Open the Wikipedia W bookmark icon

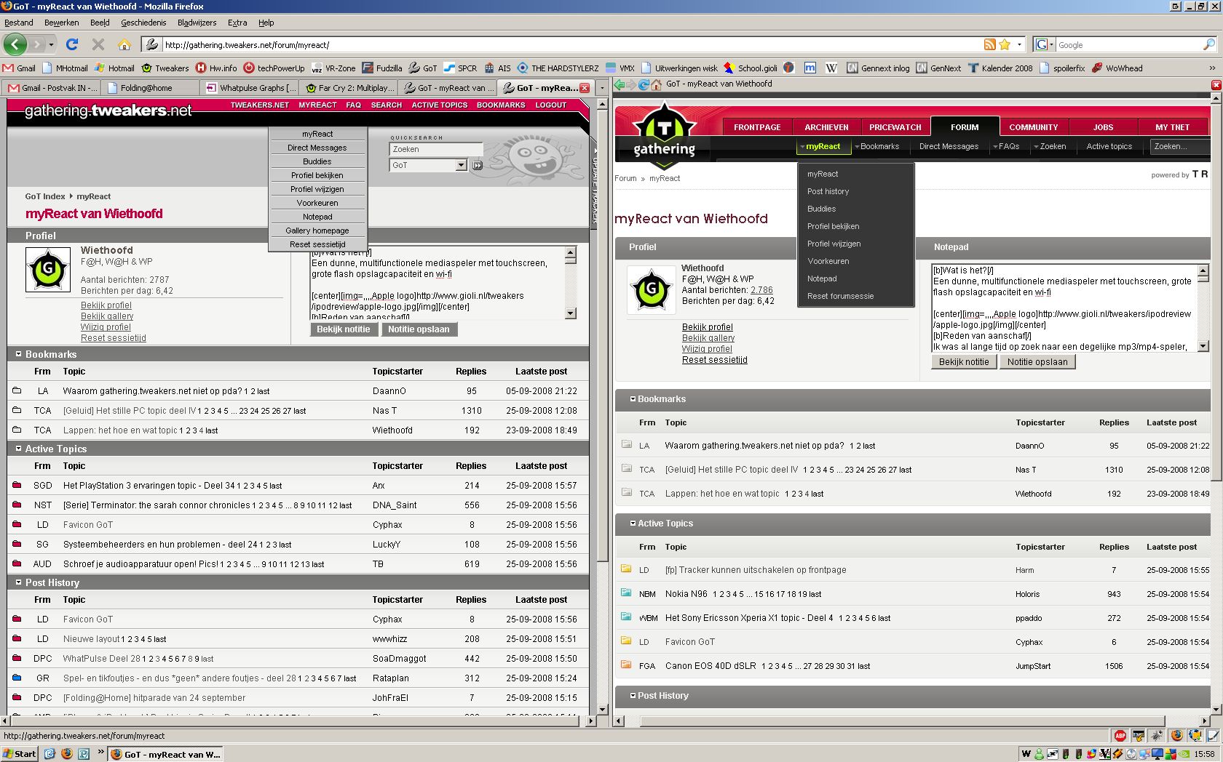tap(831, 68)
